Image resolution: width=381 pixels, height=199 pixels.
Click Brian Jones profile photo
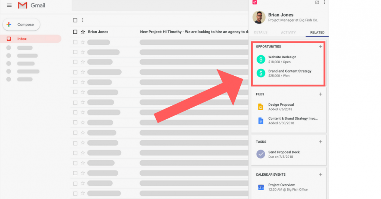pyautogui.click(x=259, y=17)
